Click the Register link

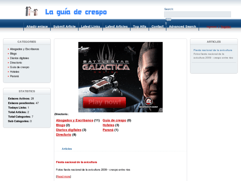point(226,27)
